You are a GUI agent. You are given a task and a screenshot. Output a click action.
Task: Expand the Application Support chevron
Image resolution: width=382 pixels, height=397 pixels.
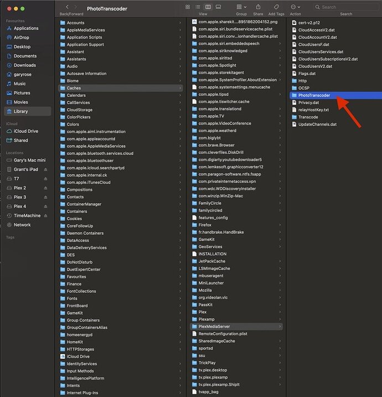[180, 44]
